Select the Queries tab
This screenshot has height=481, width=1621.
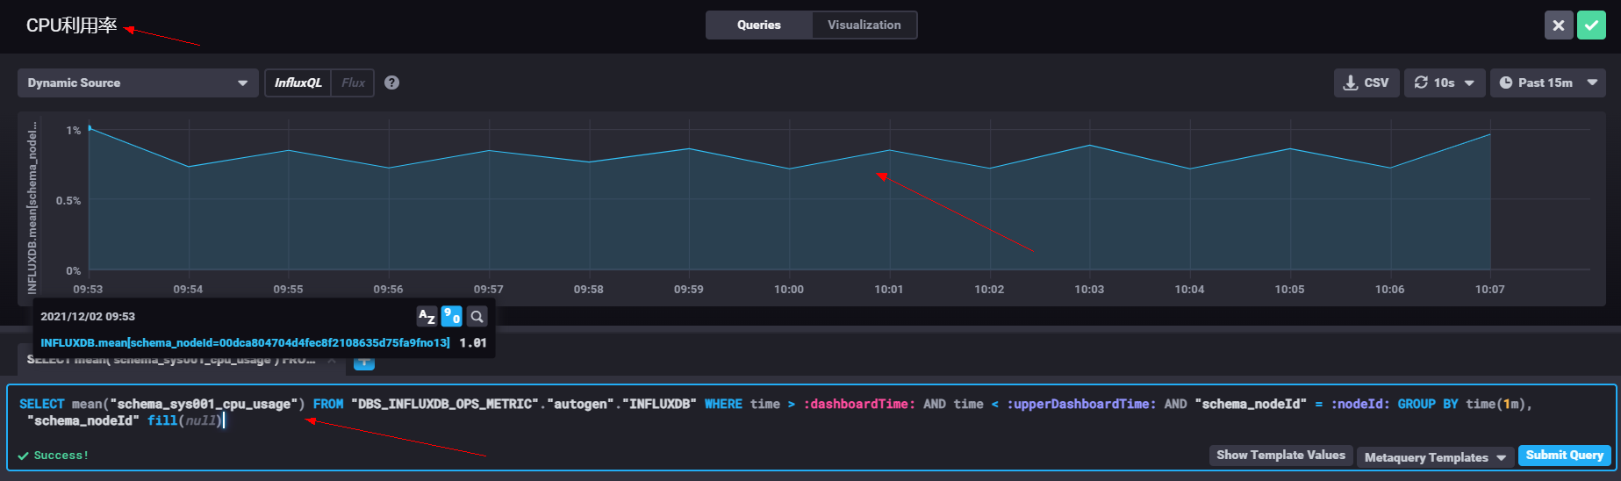pos(759,25)
